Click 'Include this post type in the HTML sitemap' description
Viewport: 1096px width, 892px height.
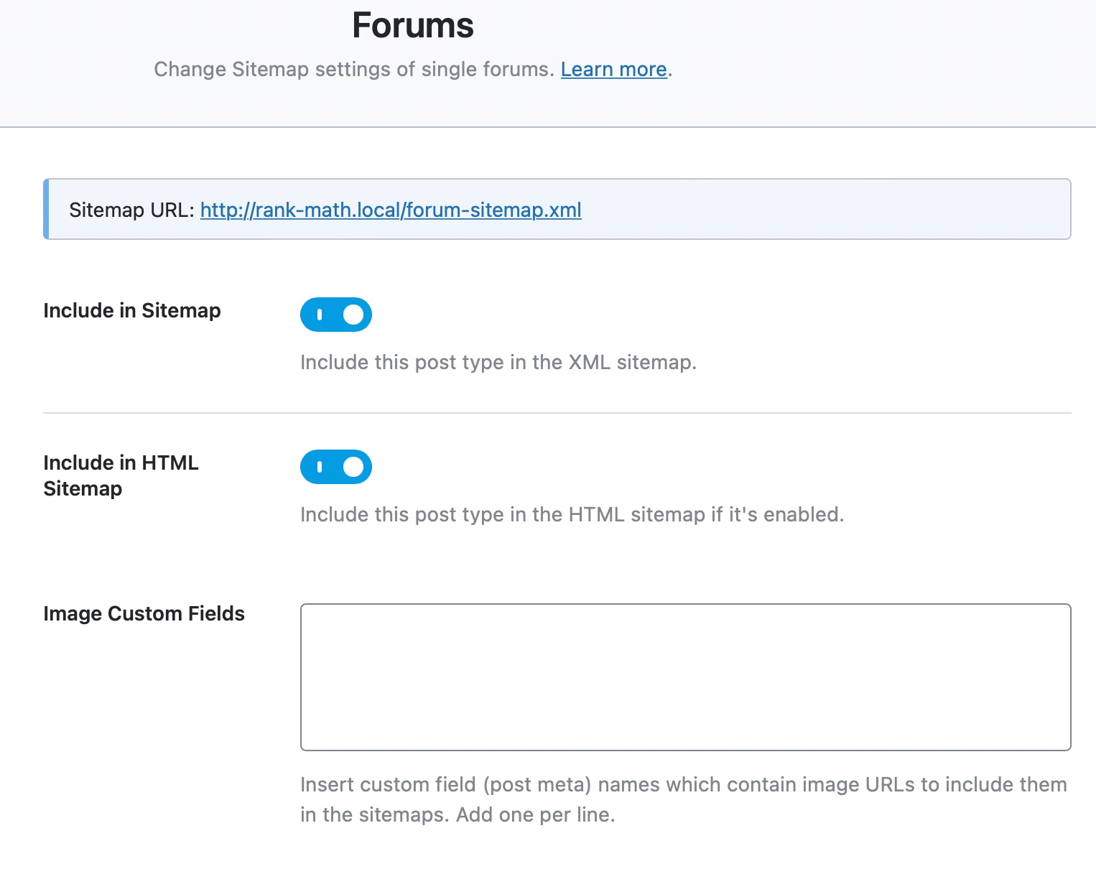point(572,514)
